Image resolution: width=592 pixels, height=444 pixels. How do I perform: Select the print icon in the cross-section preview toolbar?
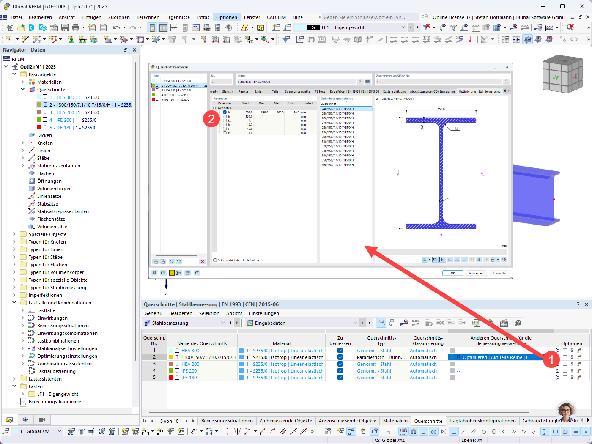[x=493, y=259]
